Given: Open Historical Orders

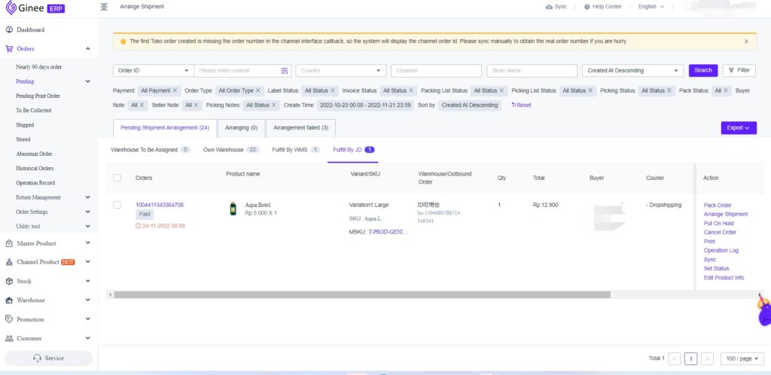Looking at the screenshot, I should coord(35,168).
